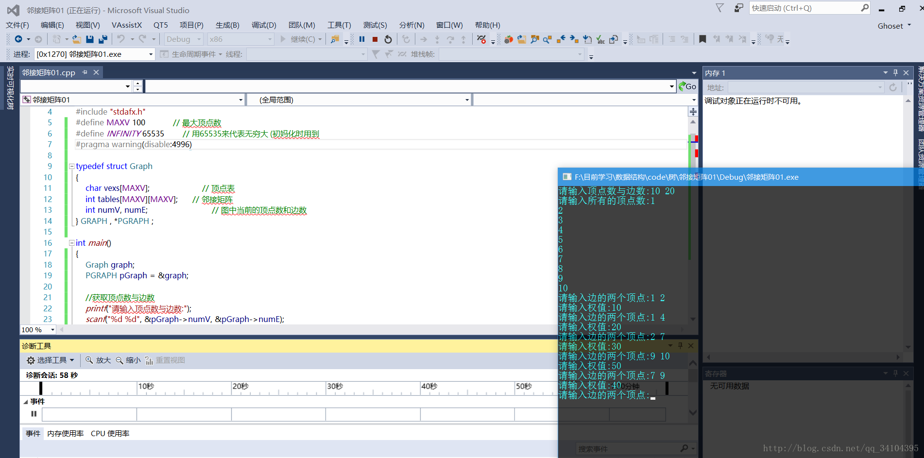Image resolution: width=924 pixels, height=458 pixels.
Task: Click the Zoom In button in Diagnostic Tools
Action: [x=98, y=360]
